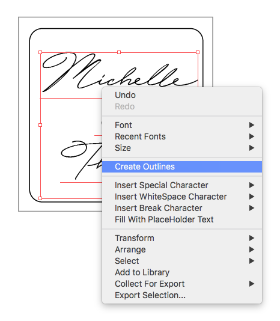
Task: Open the Arrange submenu
Action: click(182, 249)
